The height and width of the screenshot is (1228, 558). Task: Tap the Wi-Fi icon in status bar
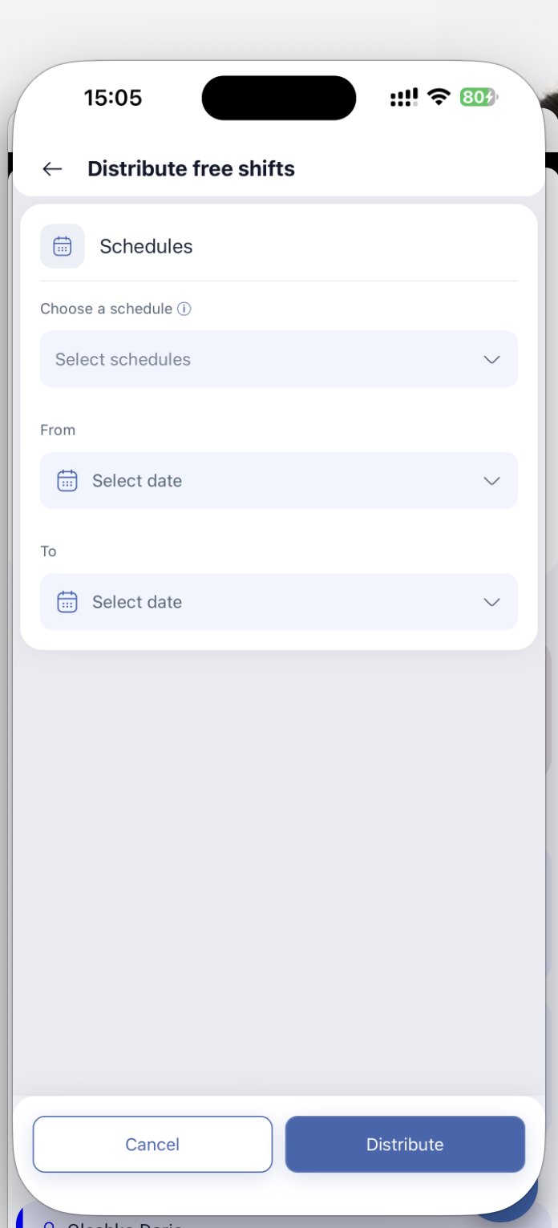click(x=439, y=98)
